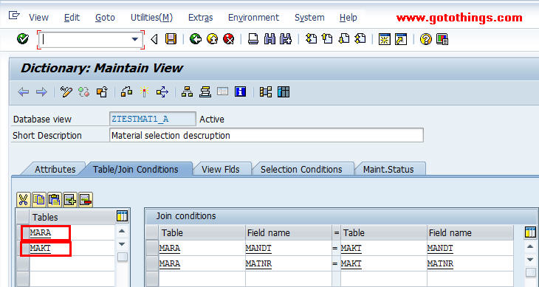Open Customize Local Layout icon
This screenshot has height=287, width=539.
coord(442,39)
